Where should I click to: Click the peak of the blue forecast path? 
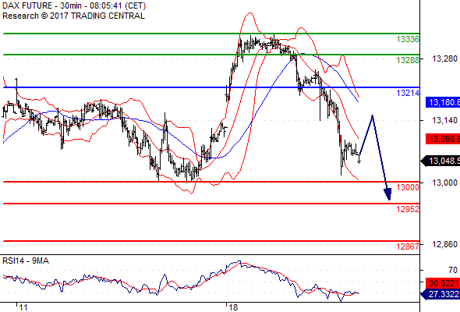click(372, 115)
